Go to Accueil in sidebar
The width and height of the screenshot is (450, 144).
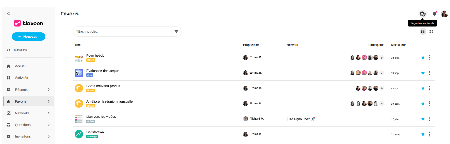coord(21,66)
